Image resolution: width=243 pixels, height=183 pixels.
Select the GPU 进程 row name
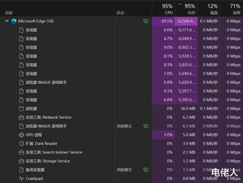pos(34,135)
